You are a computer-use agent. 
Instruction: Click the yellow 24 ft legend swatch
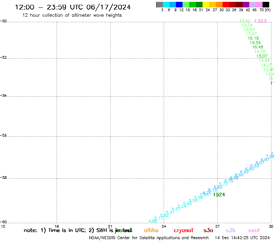(x=206, y=4)
